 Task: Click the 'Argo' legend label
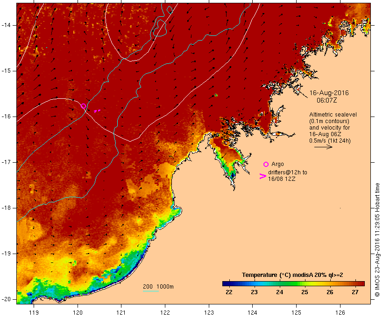coord(277,164)
